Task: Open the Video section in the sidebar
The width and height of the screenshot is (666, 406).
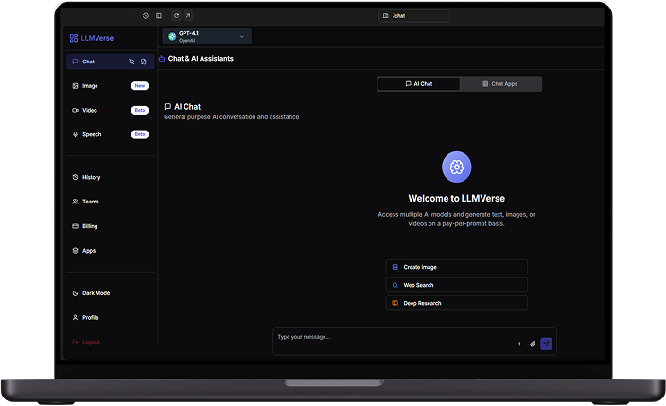Action: coord(110,110)
